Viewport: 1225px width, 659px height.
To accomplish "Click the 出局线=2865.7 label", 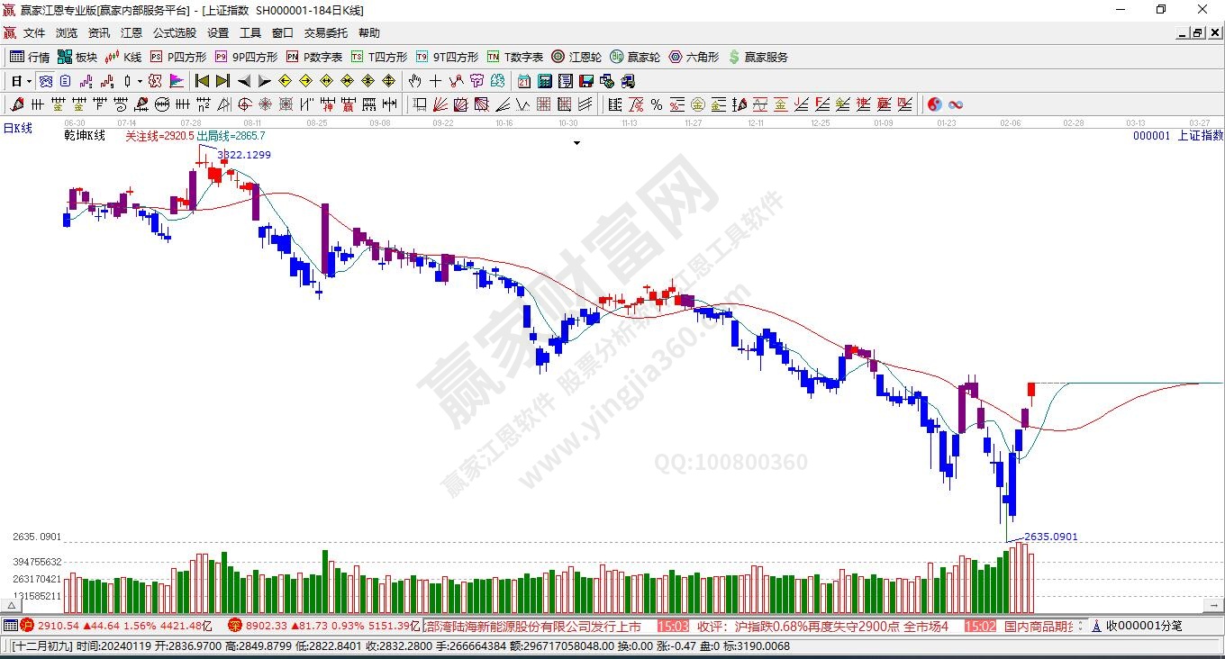I will click(231, 136).
